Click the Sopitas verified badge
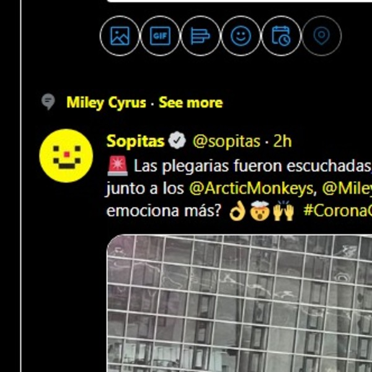The image size is (372, 372). pyautogui.click(x=177, y=141)
